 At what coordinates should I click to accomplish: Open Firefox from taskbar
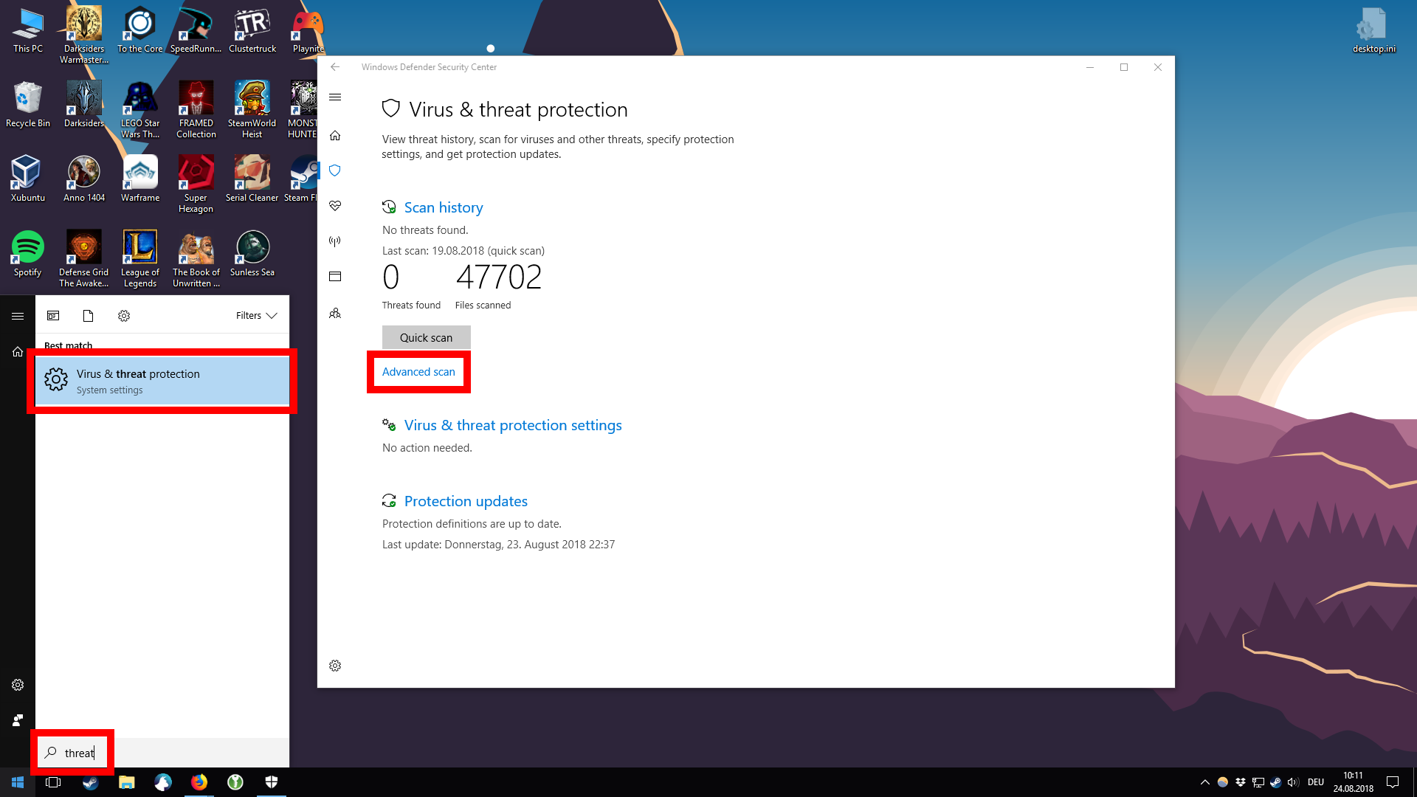coord(199,782)
